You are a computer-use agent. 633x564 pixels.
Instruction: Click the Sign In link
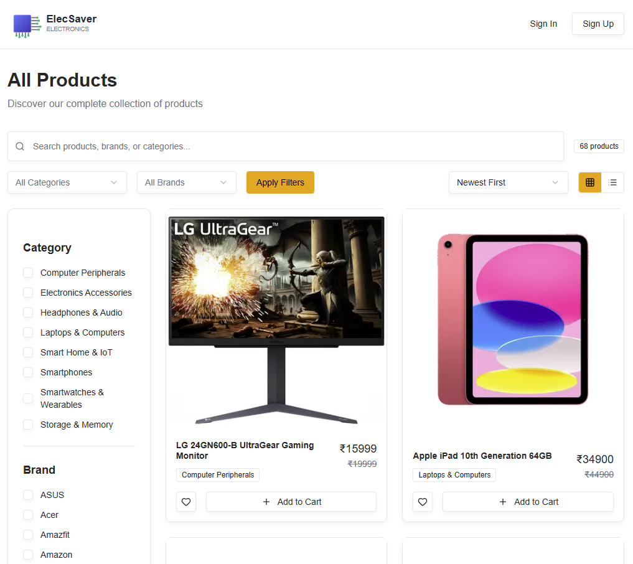tap(543, 24)
